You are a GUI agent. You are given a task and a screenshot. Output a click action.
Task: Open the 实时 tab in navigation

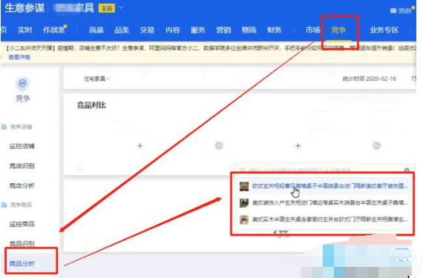tap(24, 30)
